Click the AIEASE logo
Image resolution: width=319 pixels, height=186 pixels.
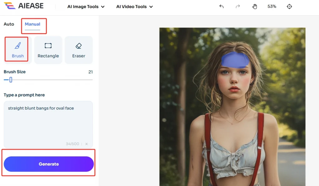point(24,6)
